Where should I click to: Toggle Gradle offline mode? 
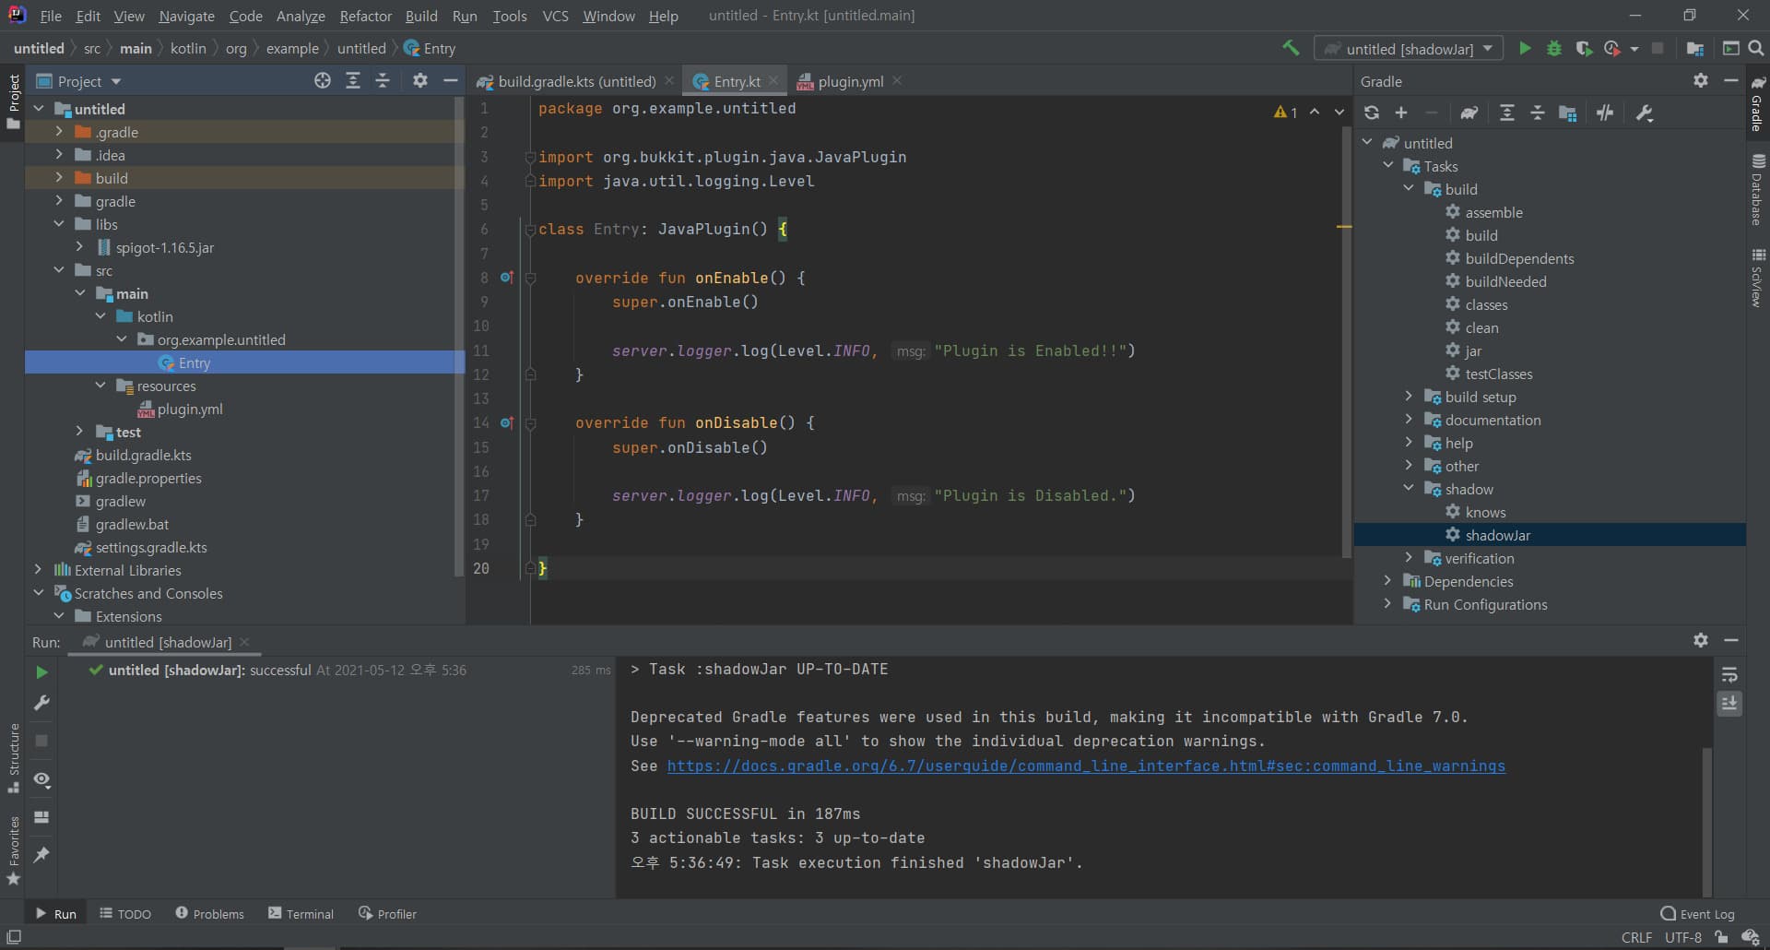1605,113
